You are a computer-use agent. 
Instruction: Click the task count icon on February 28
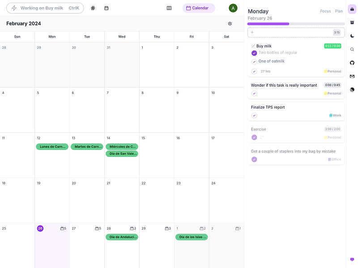pyautogui.click(x=133, y=228)
